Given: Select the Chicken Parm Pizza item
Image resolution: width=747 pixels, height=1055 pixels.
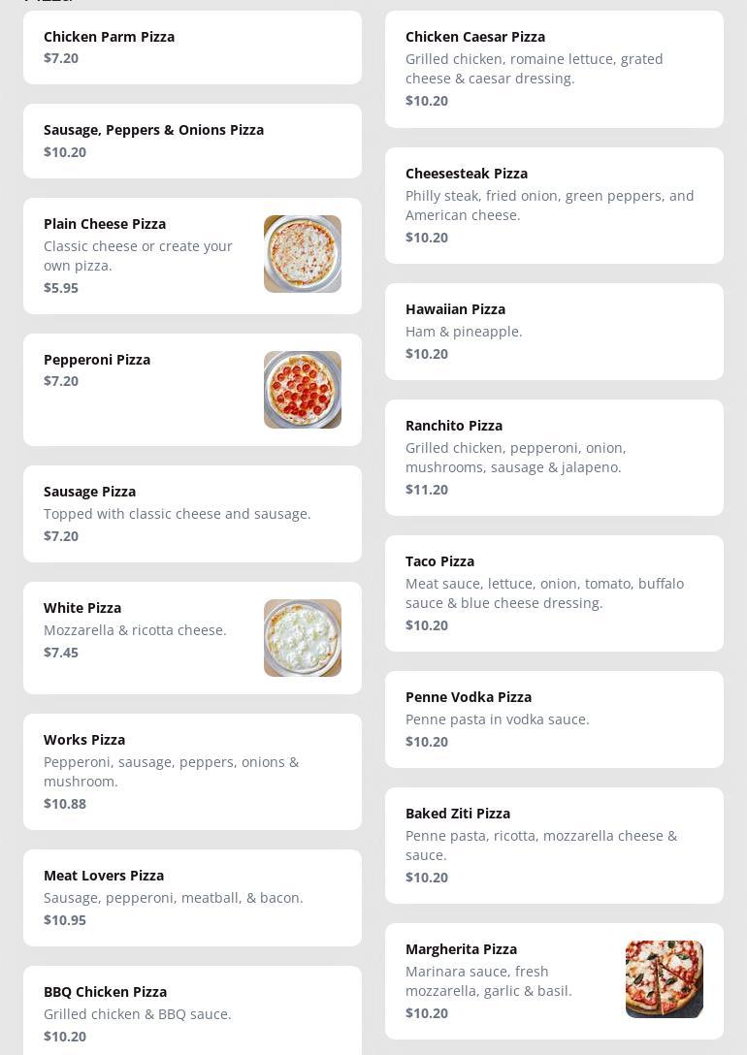Looking at the screenshot, I should pos(192,48).
